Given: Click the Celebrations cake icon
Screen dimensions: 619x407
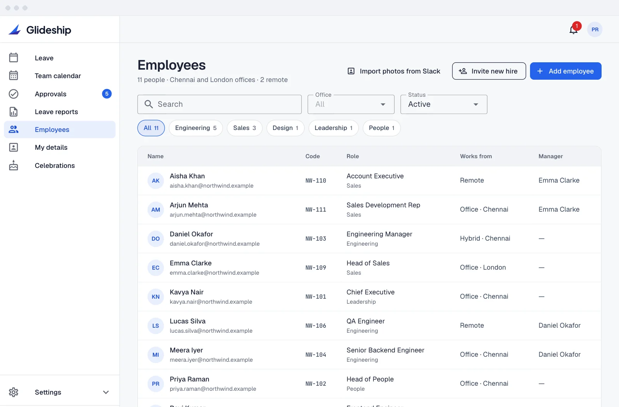Looking at the screenshot, I should [x=14, y=165].
